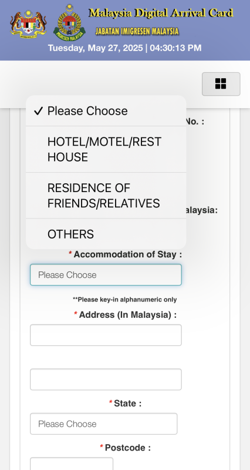This screenshot has width=250, height=470.
Task: Choose OTHERS from accommodation list
Action: 106,234
